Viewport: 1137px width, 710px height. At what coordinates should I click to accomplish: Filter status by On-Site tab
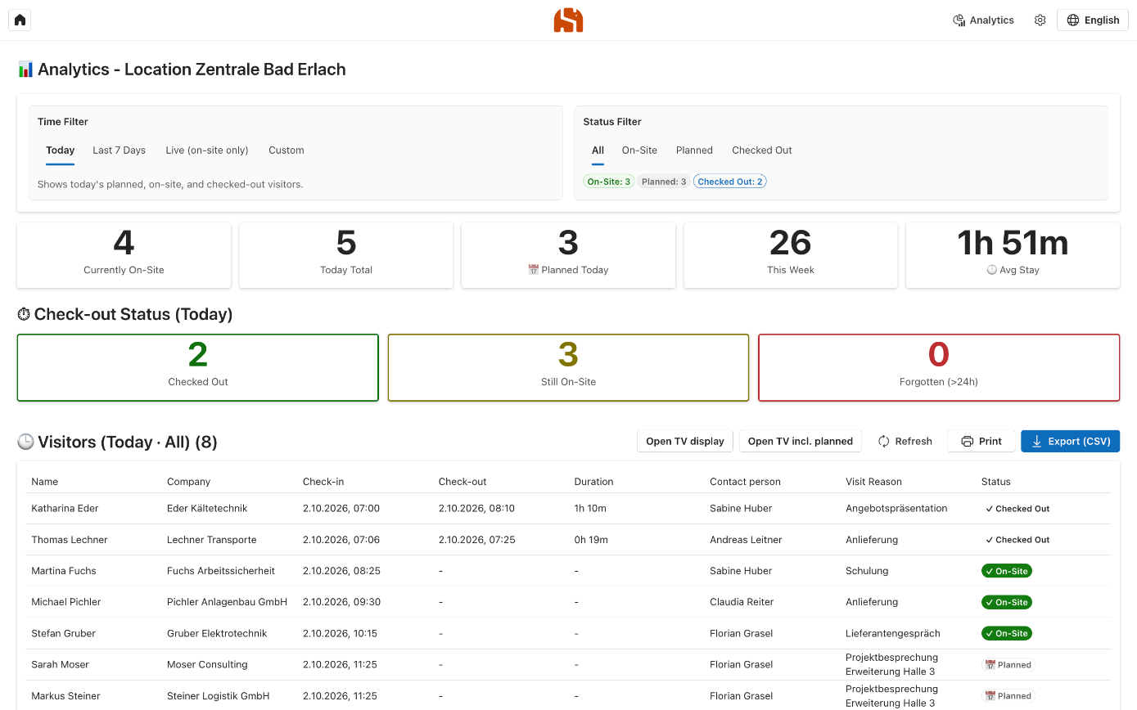(639, 151)
